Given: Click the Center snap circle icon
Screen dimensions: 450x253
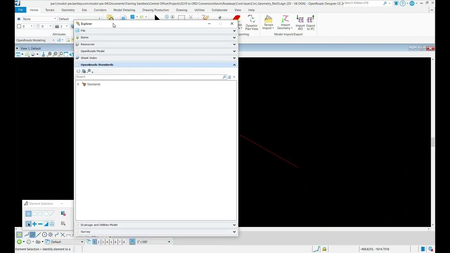Looking at the screenshot, I should [44, 235].
